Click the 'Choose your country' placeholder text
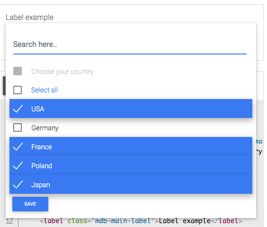Image resolution: width=267 pixels, height=227 pixels. tap(62, 72)
